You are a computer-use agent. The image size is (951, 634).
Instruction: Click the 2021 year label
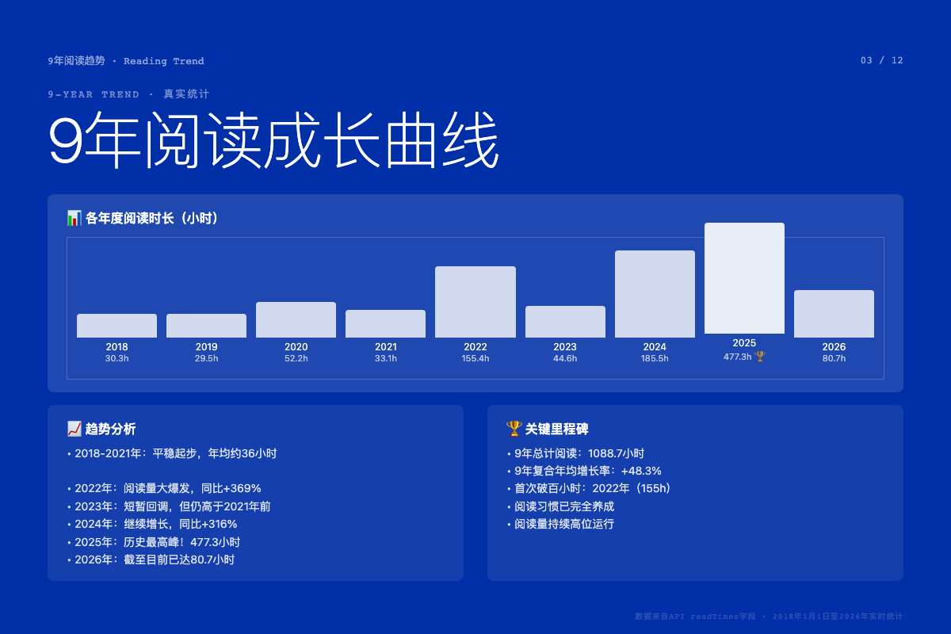[385, 347]
